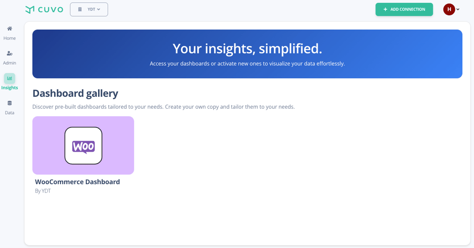Navigate to the Data menu label
This screenshot has width=474, height=248.
point(10,113)
